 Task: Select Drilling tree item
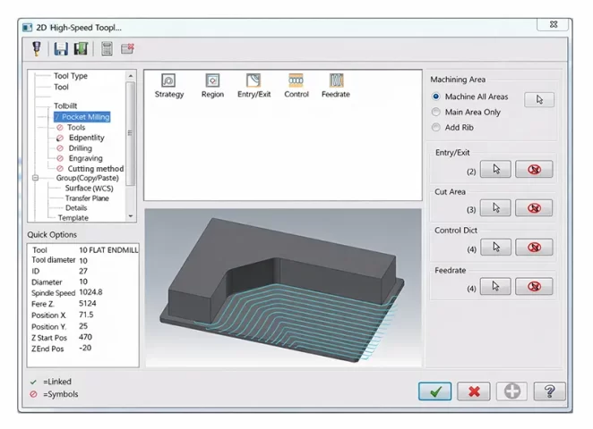coord(81,147)
